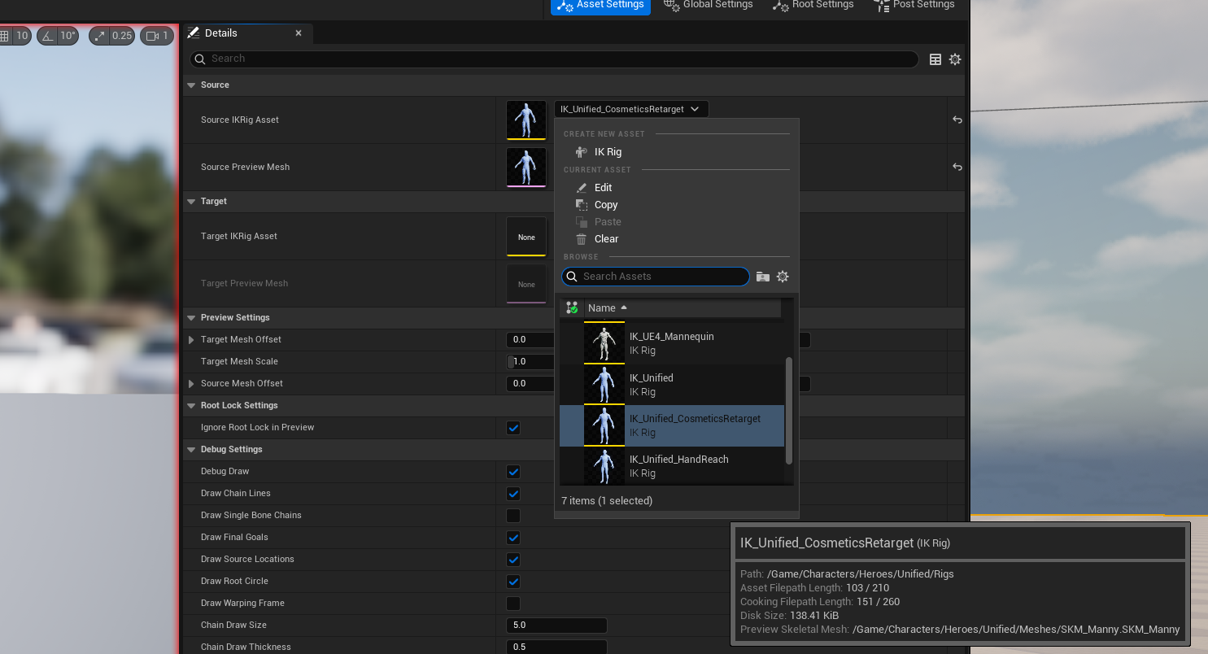Choose Copy from the current asset menu
This screenshot has width=1208, height=654.
click(x=605, y=205)
